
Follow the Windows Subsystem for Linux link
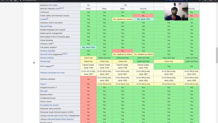click(52, 73)
